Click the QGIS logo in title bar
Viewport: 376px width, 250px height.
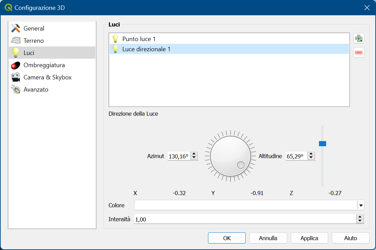8,8
